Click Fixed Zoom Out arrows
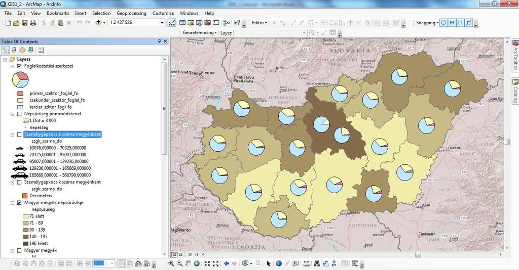The image size is (519, 270). coord(216,263)
